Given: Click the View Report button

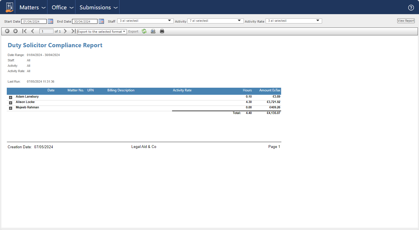Looking at the screenshot, I should coord(406,21).
